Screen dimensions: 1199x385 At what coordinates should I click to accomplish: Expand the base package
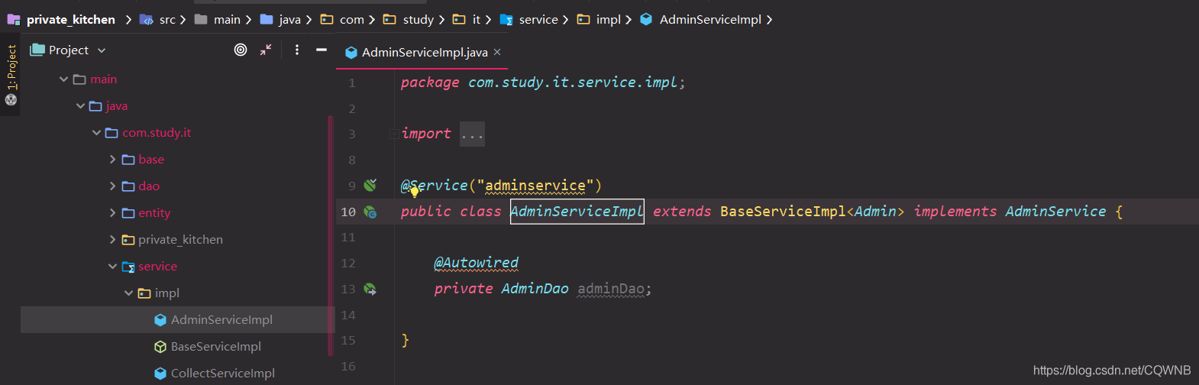[x=112, y=160]
